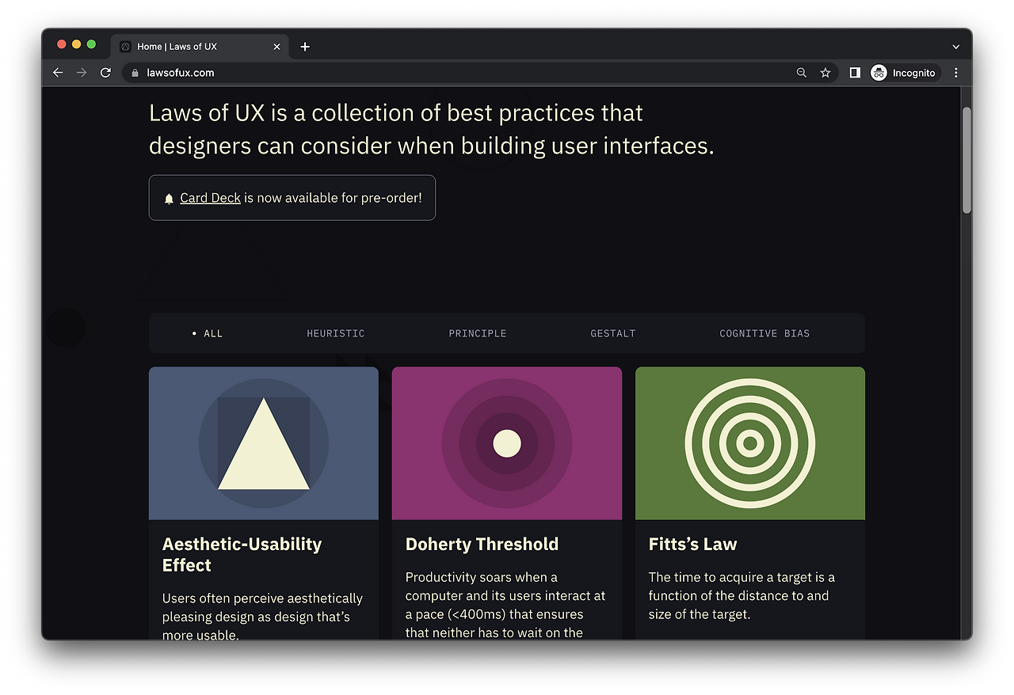The width and height of the screenshot is (1014, 695).
Task: Click the browser forward arrow
Action: 82,72
